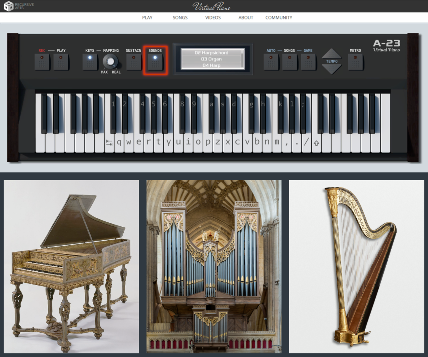Enable the AUTO play button
Screen dimensions: 428x357
pos(271,62)
